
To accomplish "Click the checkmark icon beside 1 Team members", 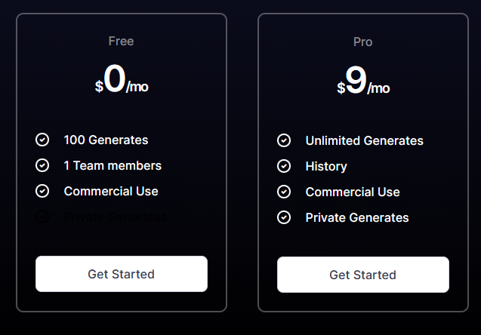I will (x=42, y=165).
